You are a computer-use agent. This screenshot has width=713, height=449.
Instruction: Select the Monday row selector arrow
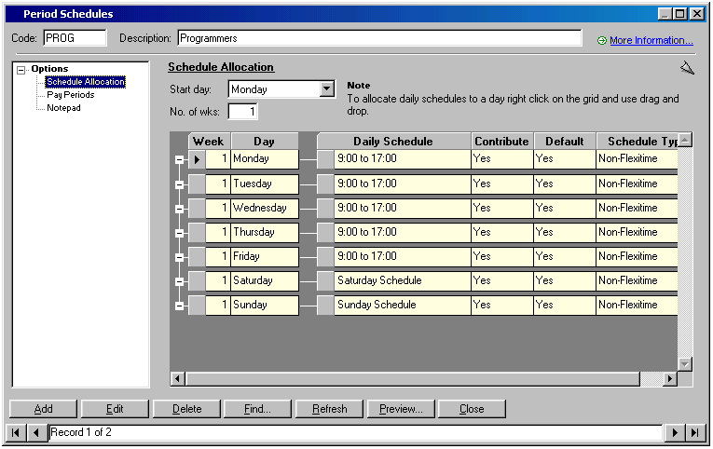[197, 159]
